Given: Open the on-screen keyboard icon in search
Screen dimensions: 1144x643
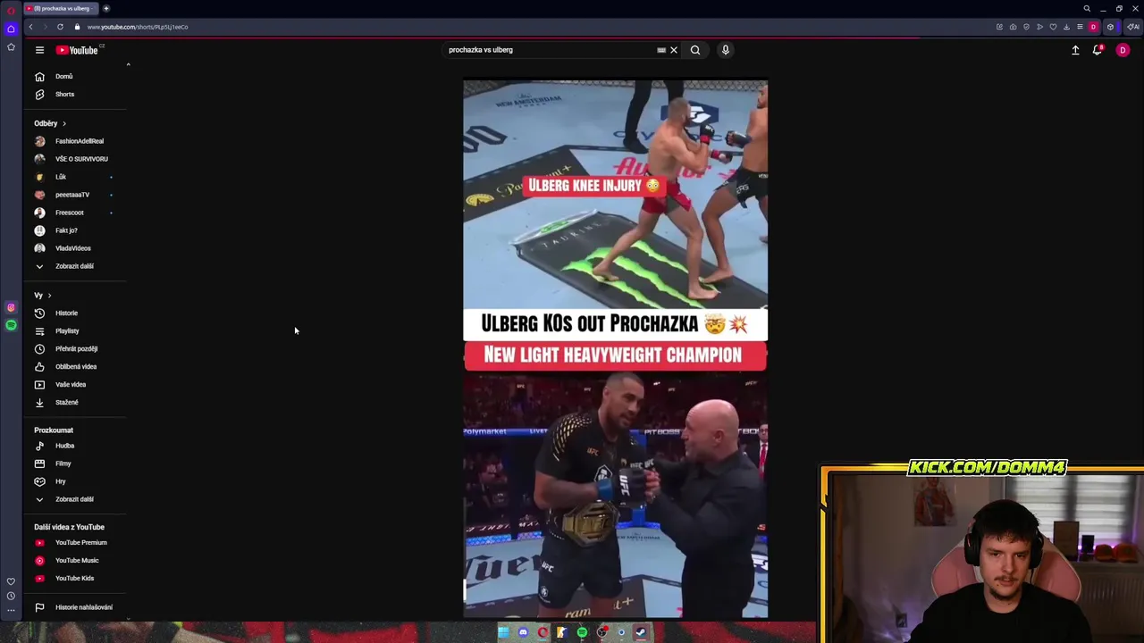Looking at the screenshot, I should point(661,50).
